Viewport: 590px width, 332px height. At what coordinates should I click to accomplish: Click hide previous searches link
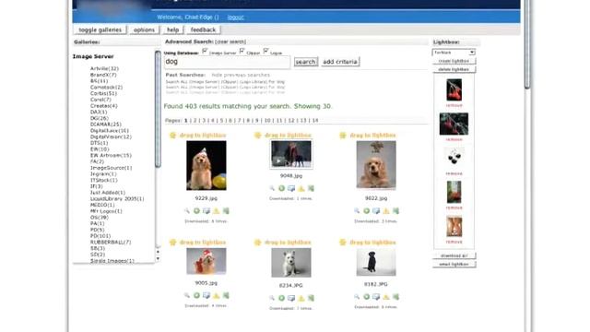[x=241, y=75]
